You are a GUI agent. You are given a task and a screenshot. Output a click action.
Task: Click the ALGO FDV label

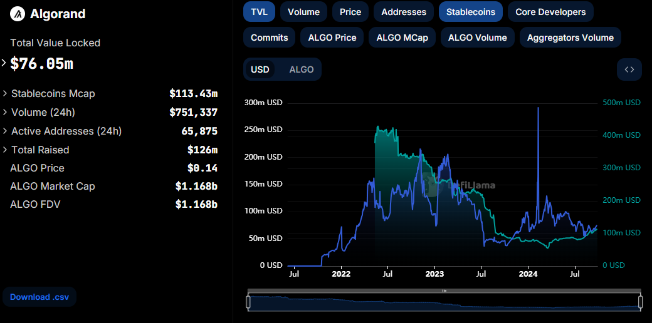(35, 204)
